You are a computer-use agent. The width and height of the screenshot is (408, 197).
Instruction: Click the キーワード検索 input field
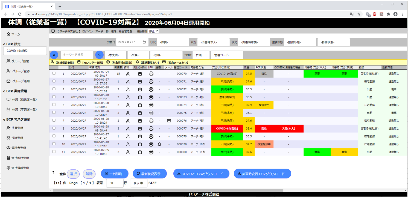tap(77, 55)
